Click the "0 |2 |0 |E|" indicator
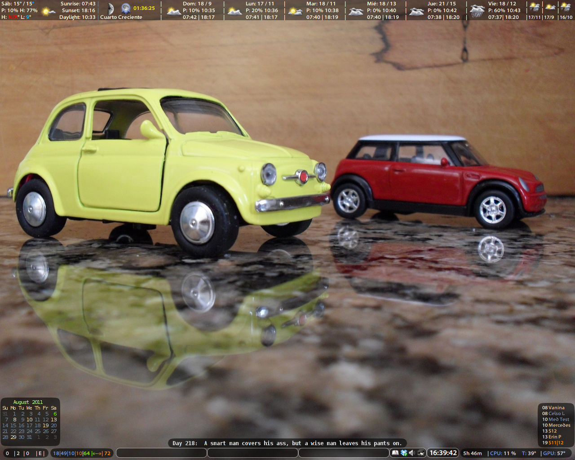 (24, 453)
